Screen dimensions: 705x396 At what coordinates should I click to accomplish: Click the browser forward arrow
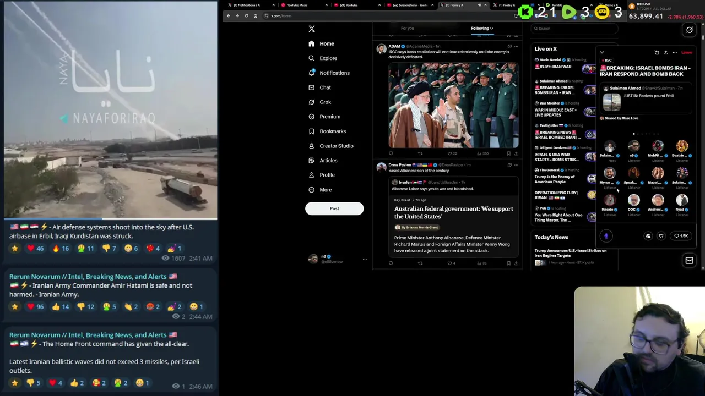click(237, 16)
